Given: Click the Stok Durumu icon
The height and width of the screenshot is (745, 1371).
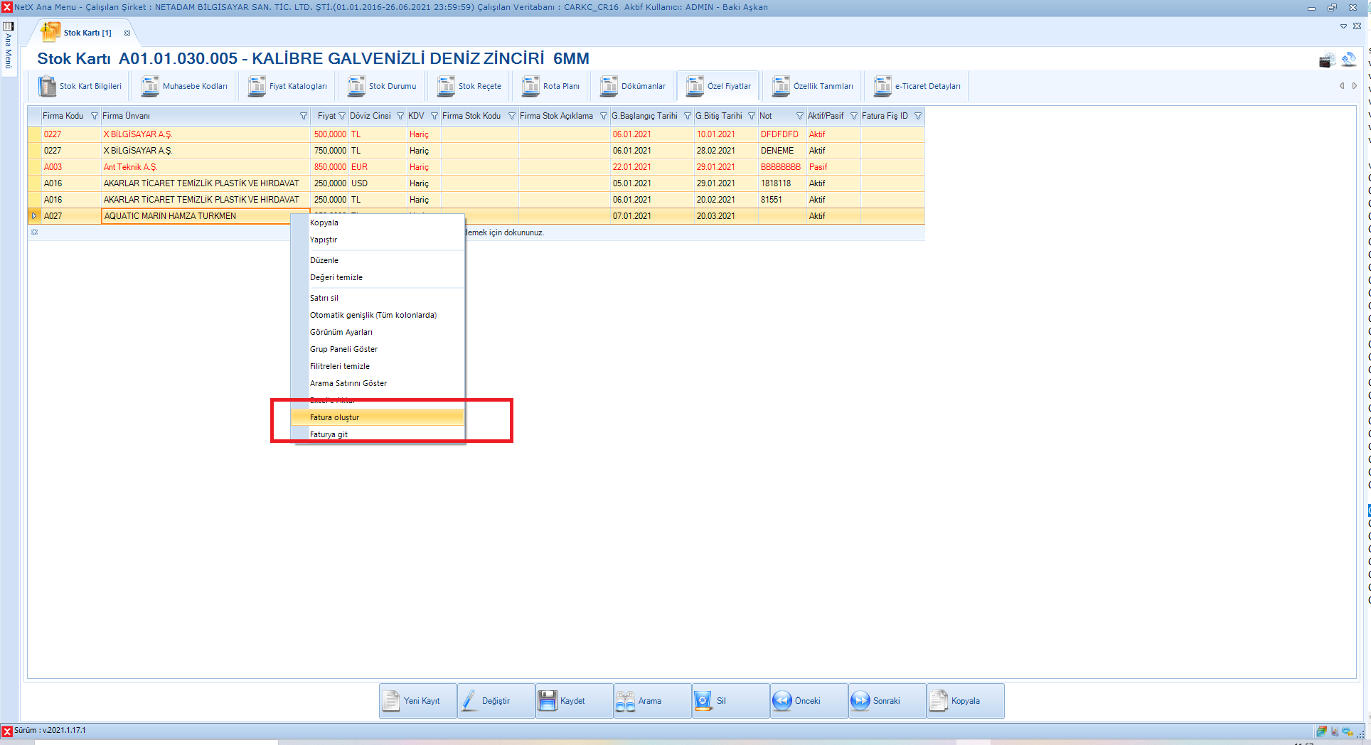Looking at the screenshot, I should click(x=356, y=86).
